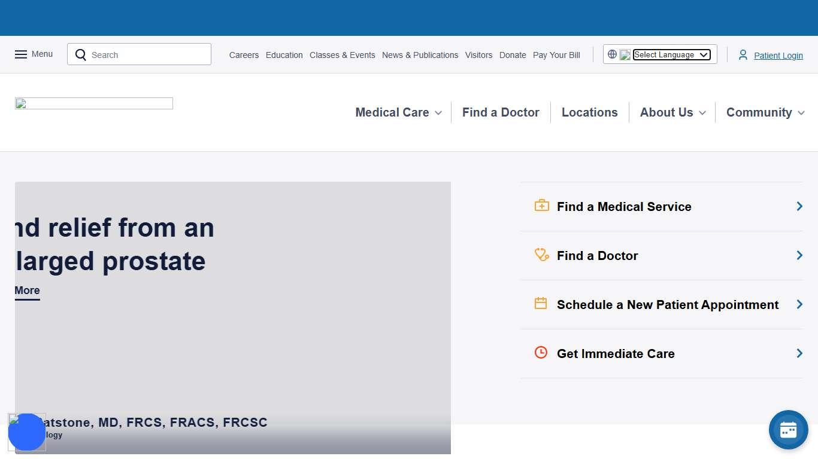Click the clock icon beside Get Immediate Care

pyautogui.click(x=541, y=353)
